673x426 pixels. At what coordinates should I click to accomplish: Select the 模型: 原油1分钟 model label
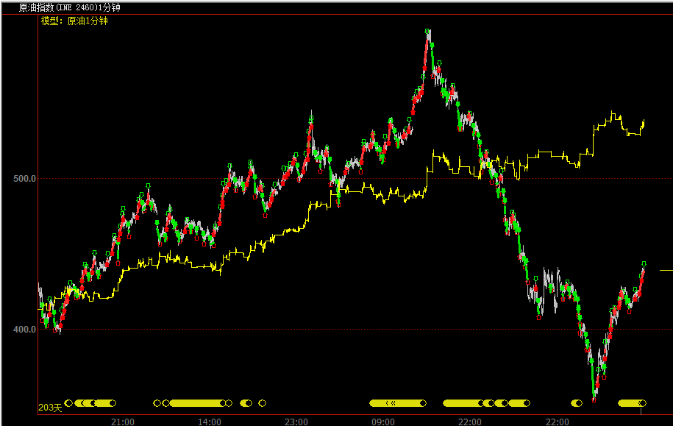(74, 21)
